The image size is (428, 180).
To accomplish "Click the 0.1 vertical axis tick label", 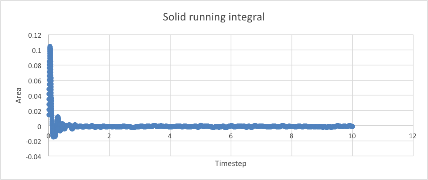I will 37,51.
